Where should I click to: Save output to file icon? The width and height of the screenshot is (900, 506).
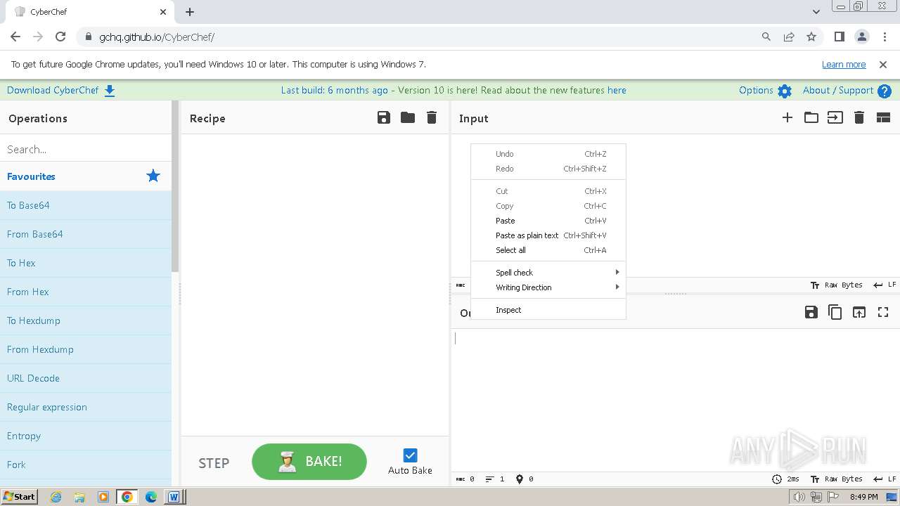tap(811, 312)
